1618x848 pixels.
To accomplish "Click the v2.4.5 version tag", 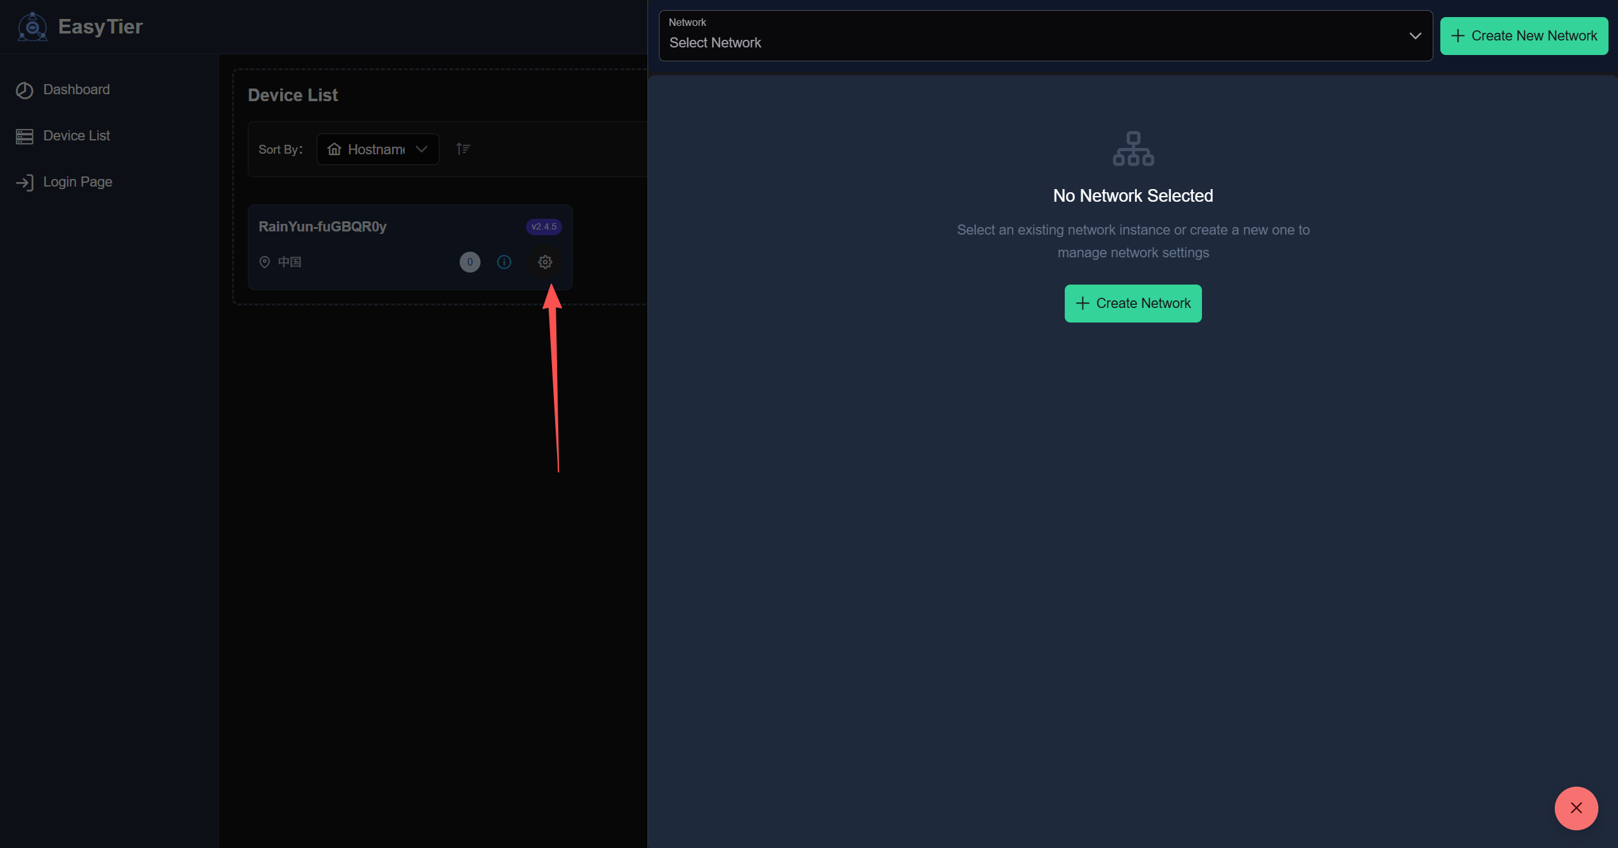I will [544, 226].
